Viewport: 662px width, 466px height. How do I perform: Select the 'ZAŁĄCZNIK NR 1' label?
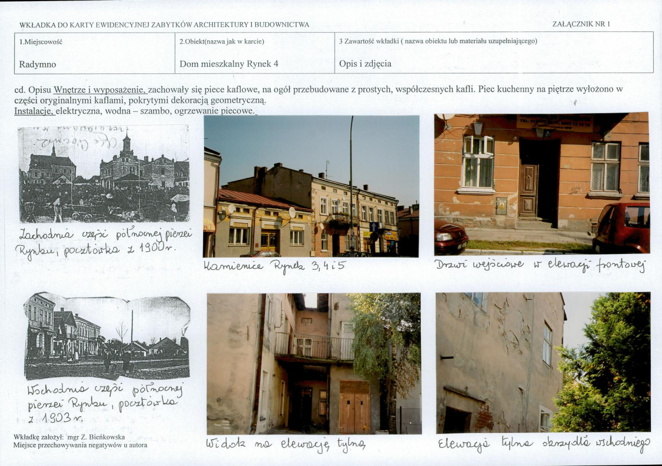pos(581,24)
